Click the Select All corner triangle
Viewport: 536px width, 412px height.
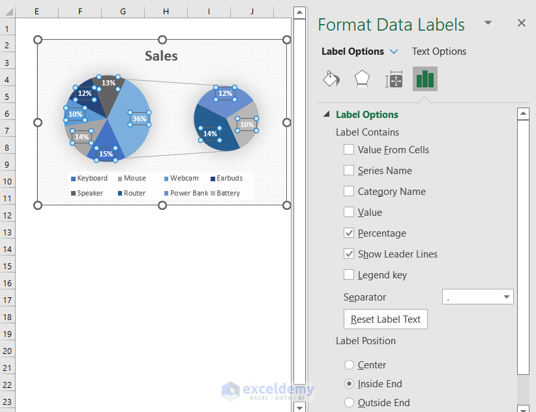click(x=8, y=12)
